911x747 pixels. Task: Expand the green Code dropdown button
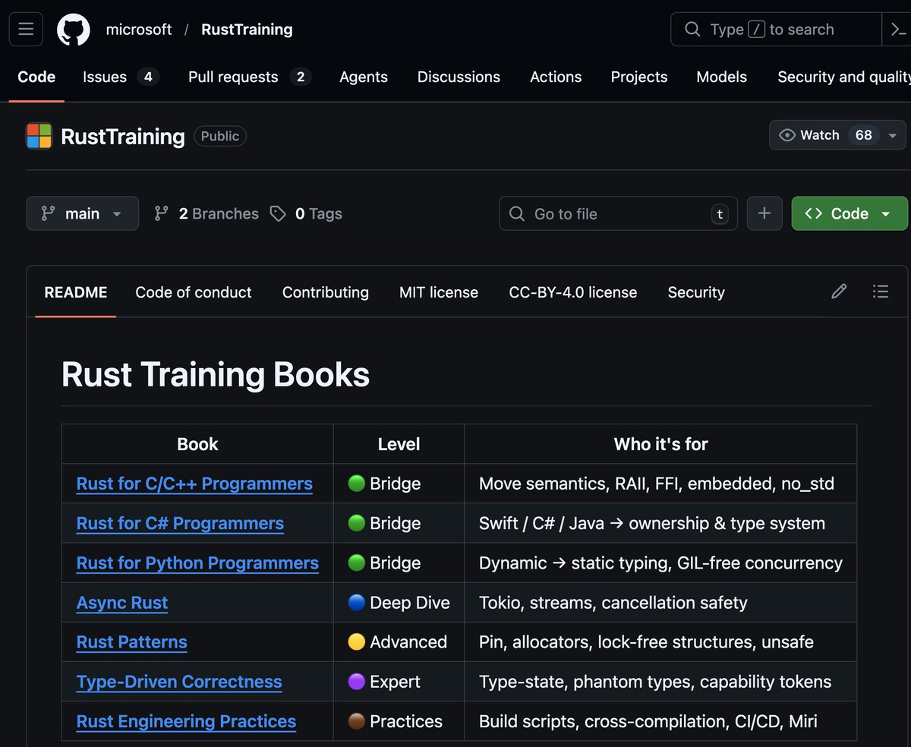850,213
